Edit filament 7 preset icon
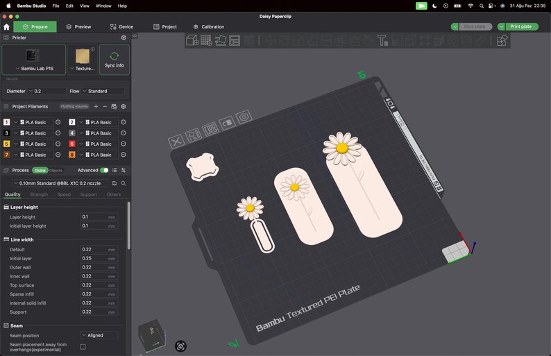 58,155
